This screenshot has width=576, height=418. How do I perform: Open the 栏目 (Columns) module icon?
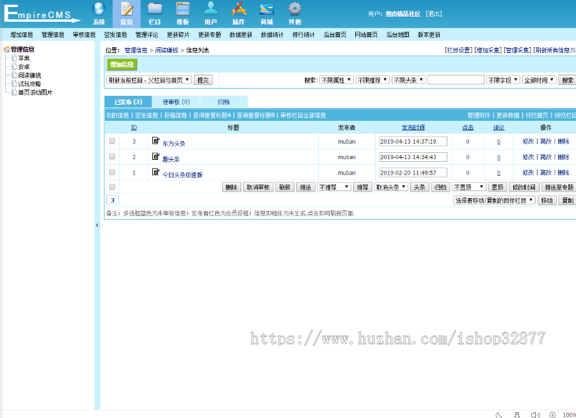pyautogui.click(x=154, y=13)
